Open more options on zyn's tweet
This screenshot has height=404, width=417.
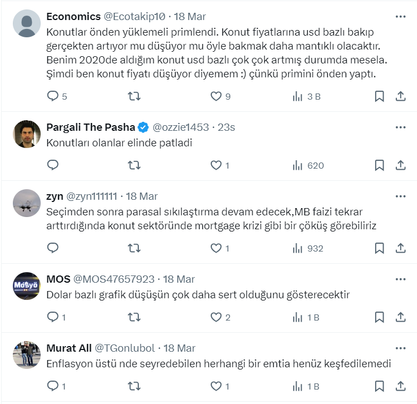(400, 196)
